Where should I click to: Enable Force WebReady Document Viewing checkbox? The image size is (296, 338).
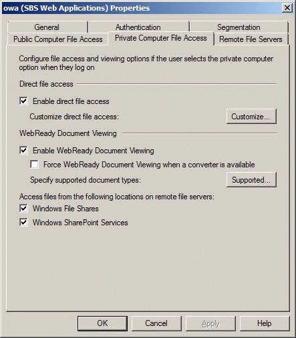tap(34, 165)
